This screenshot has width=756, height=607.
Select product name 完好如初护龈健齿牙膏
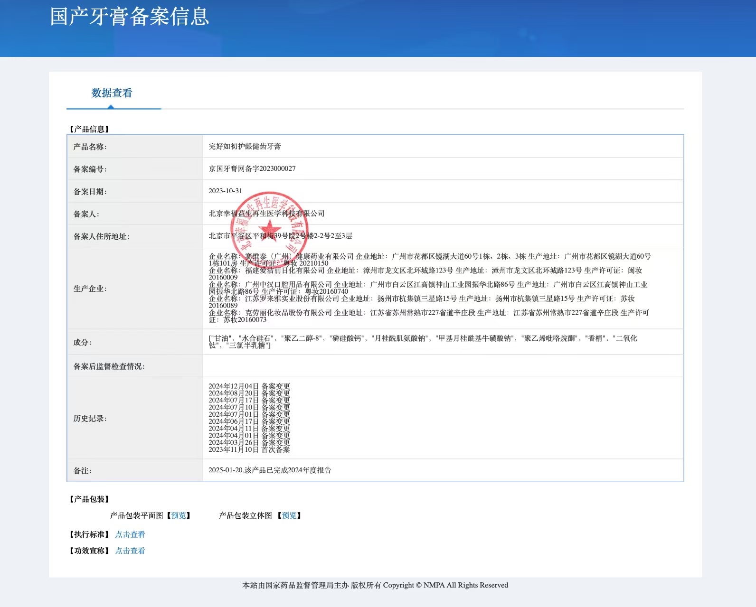[x=245, y=146]
